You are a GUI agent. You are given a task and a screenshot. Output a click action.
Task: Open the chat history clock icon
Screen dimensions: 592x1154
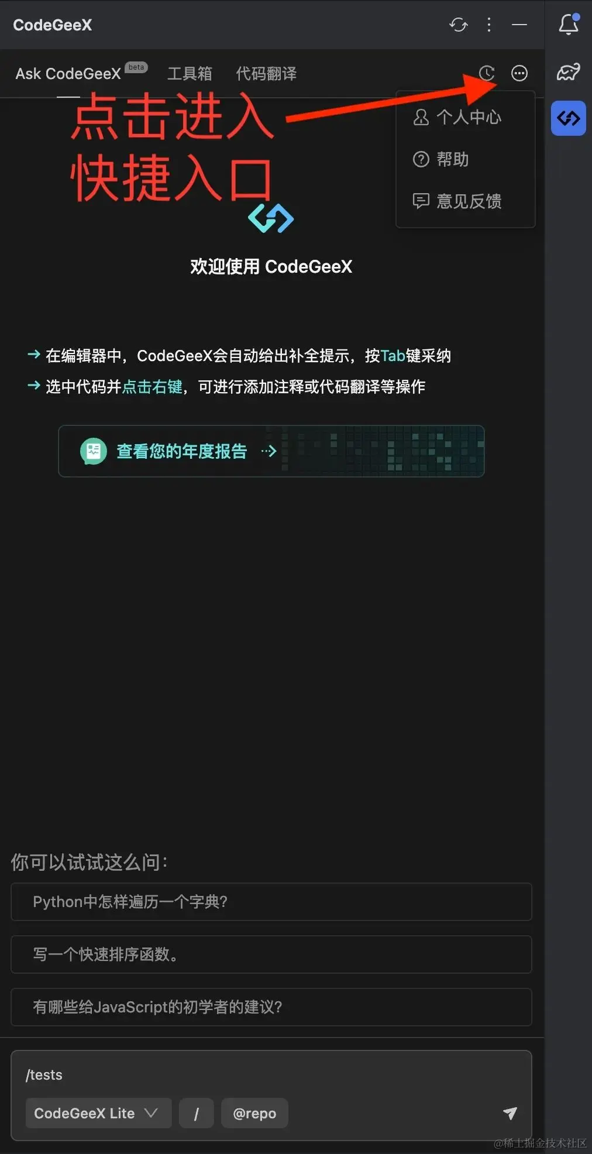tap(487, 73)
